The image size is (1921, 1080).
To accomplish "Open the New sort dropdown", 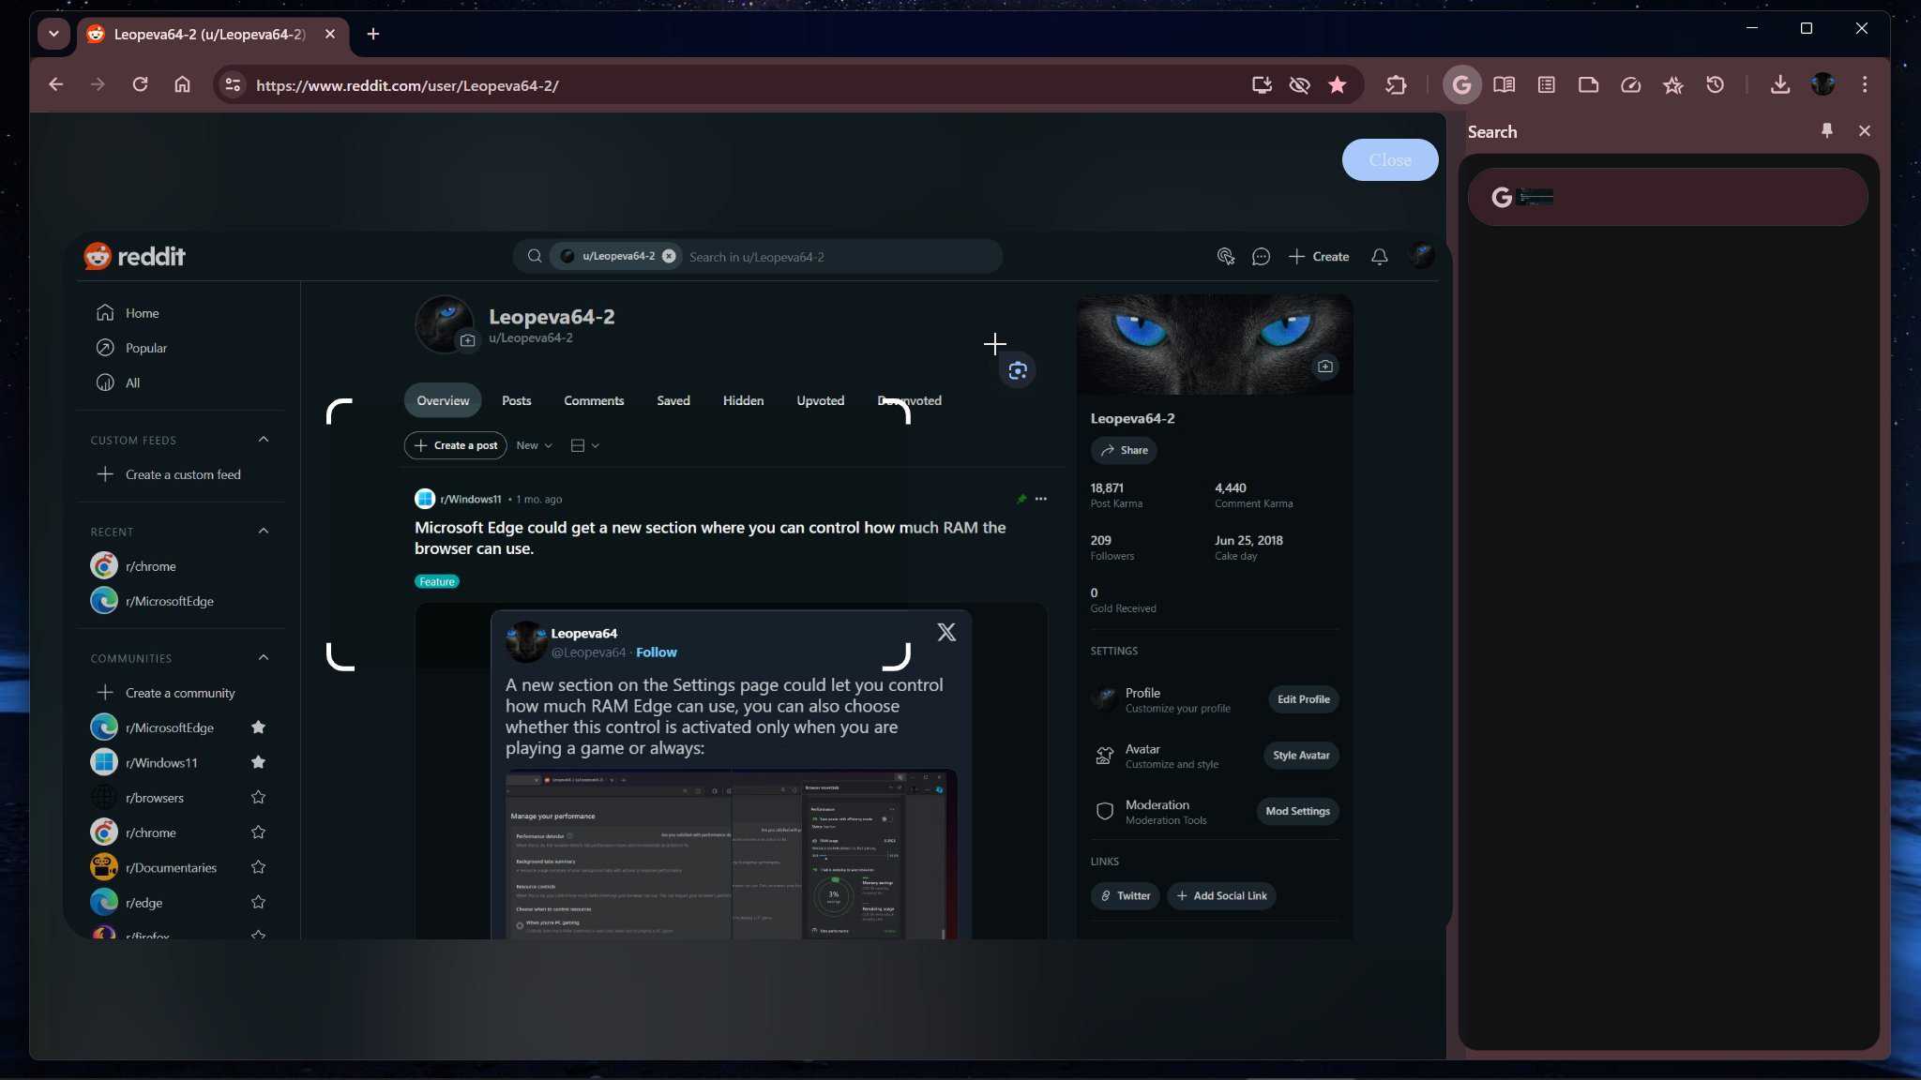I will pyautogui.click(x=532, y=445).
